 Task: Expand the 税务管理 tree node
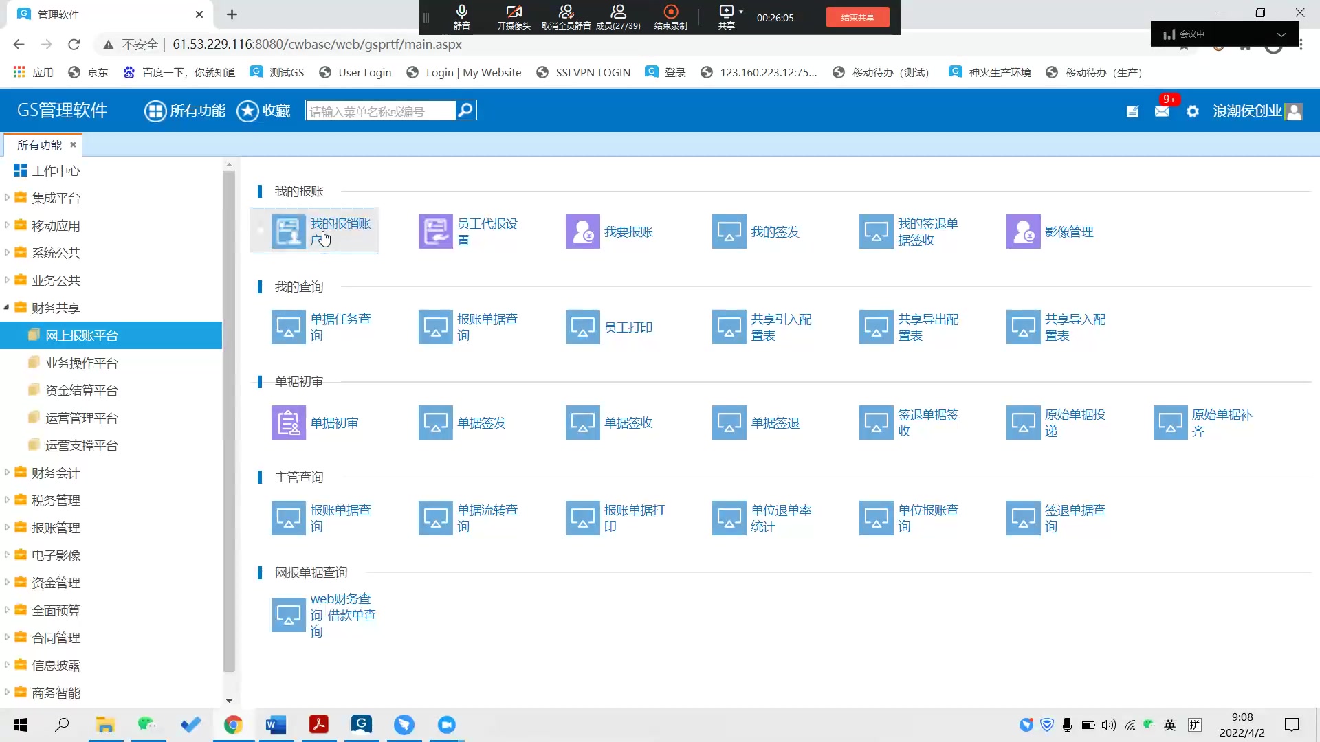(7, 500)
